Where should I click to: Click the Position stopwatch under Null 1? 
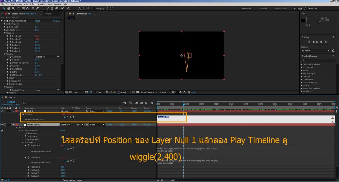pyautogui.click(x=22, y=114)
